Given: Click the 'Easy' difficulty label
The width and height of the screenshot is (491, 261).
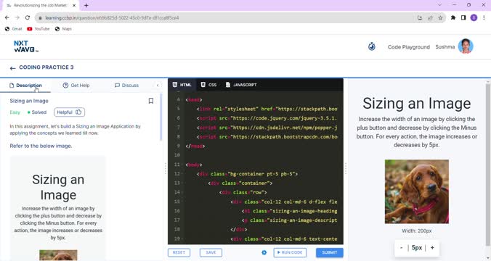Looking at the screenshot, I should pyautogui.click(x=15, y=112).
